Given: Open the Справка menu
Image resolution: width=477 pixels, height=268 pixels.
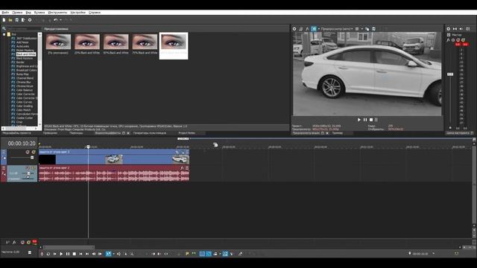Looking at the screenshot, I should [95, 13].
